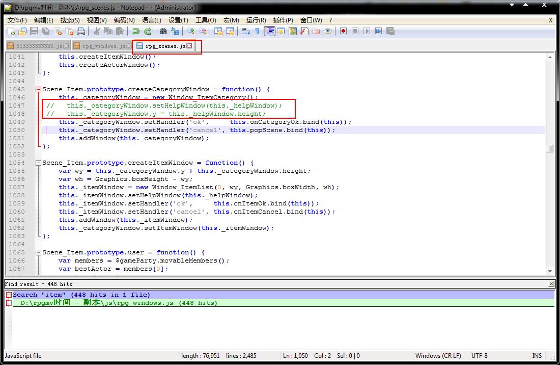Toggle the indent guide button
560x365 pixels.
click(269, 32)
